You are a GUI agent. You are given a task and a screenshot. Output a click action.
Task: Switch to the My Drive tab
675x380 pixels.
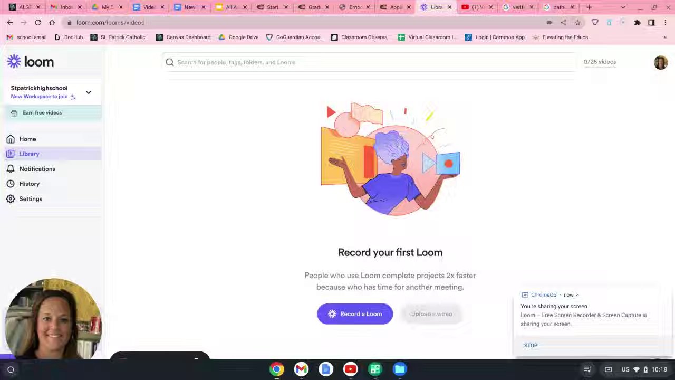point(107,7)
